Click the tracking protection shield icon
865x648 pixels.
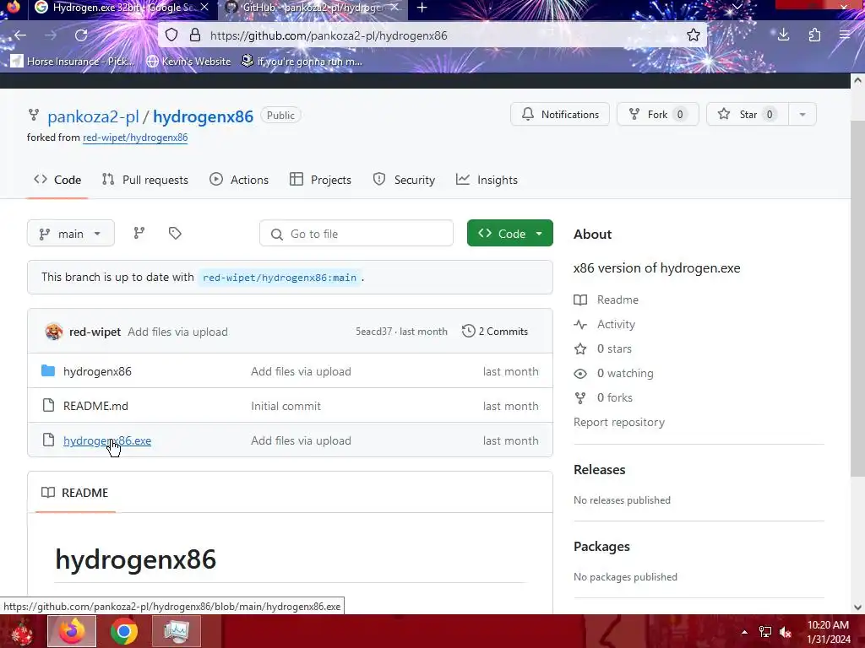point(171,35)
